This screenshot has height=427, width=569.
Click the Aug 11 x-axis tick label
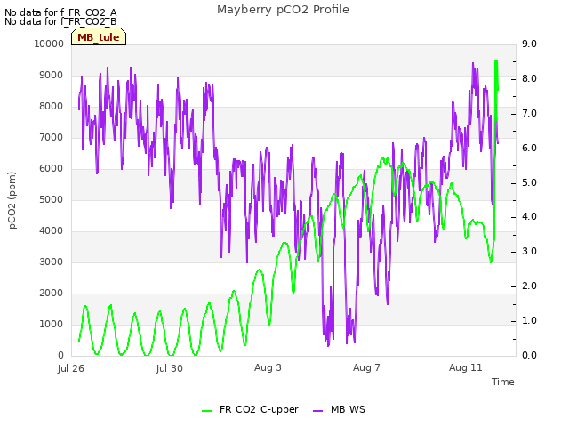(466, 367)
